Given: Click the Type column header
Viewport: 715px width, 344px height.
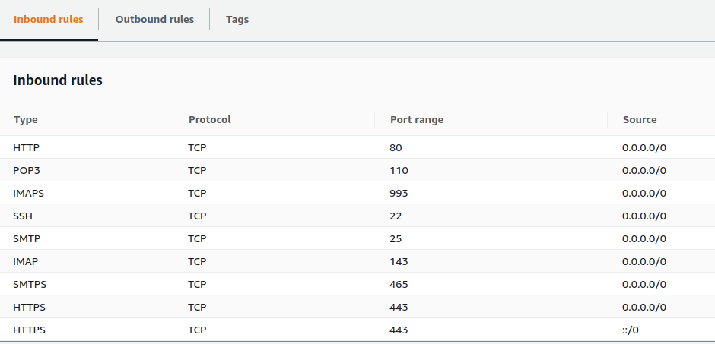Looking at the screenshot, I should (x=26, y=119).
